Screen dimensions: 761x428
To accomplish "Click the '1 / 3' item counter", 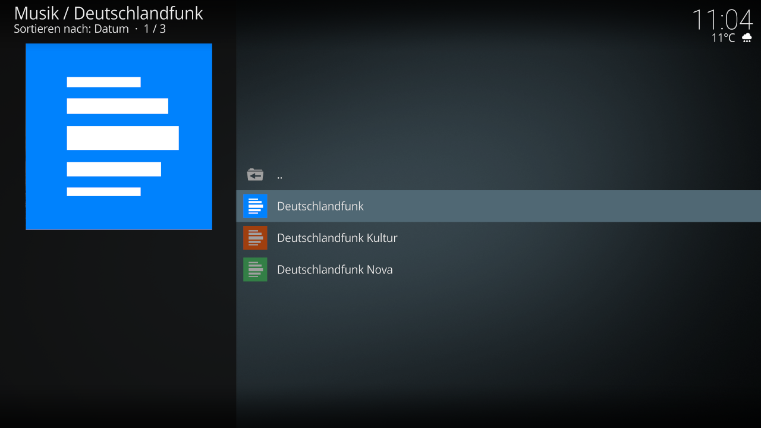I will pos(155,29).
